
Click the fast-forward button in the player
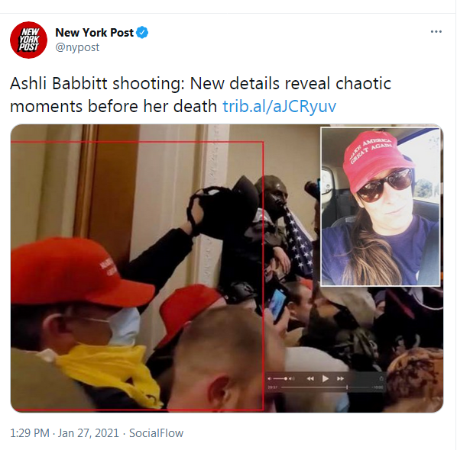coord(340,378)
